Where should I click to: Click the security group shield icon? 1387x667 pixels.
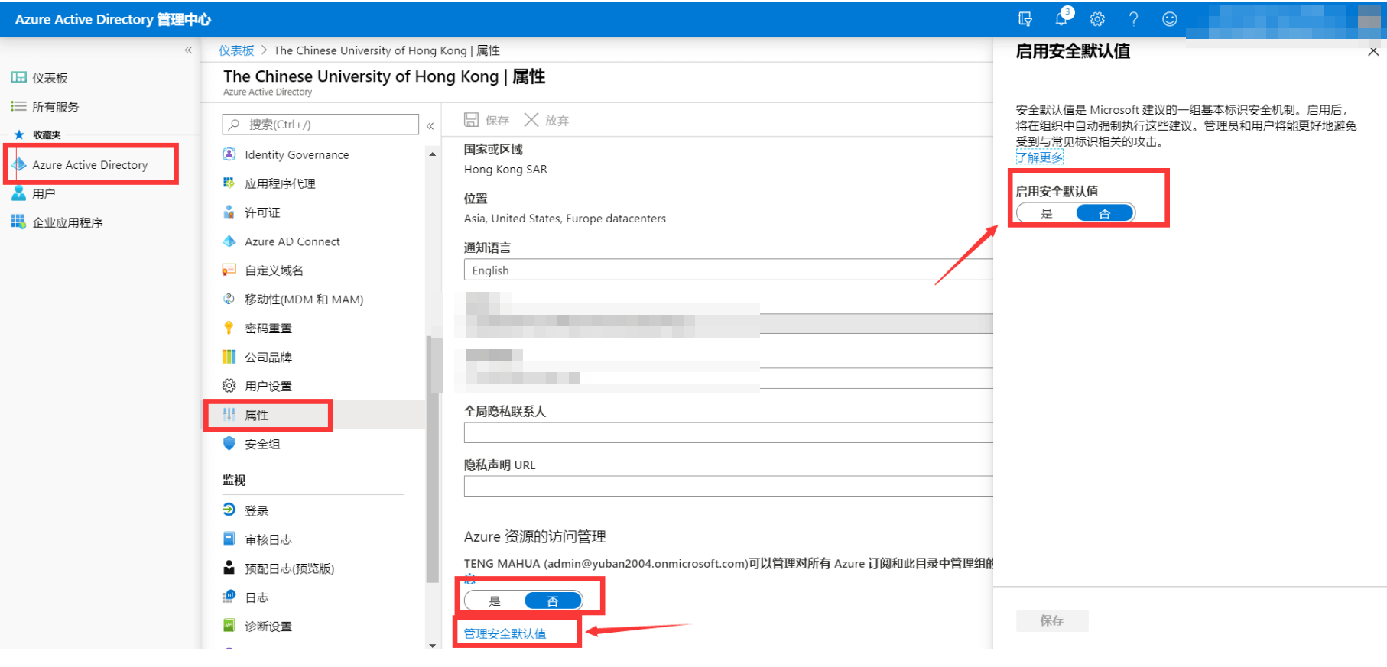click(229, 443)
